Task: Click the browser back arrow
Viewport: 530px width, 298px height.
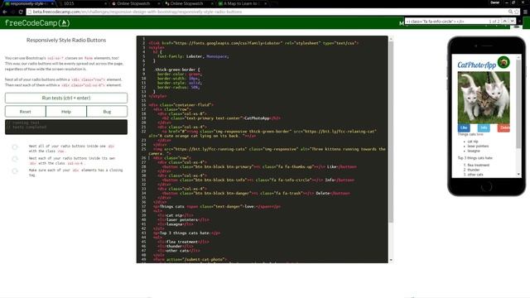Action: (5, 12)
